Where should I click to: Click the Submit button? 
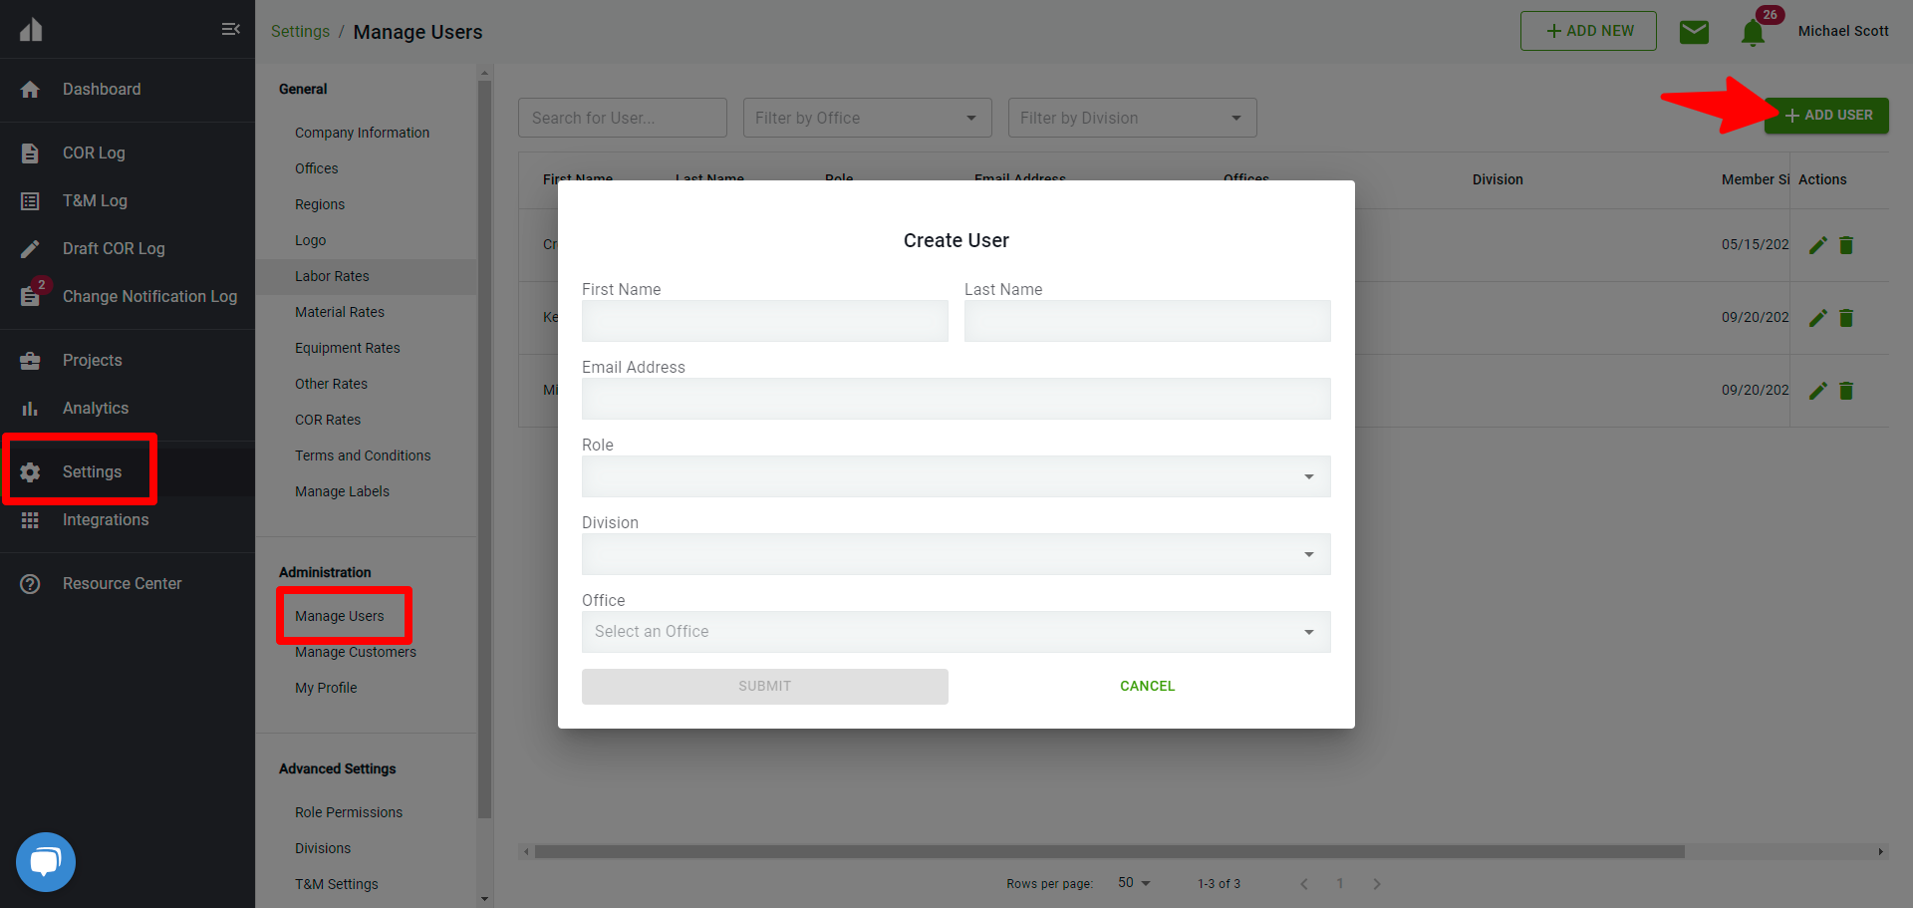pyautogui.click(x=765, y=687)
